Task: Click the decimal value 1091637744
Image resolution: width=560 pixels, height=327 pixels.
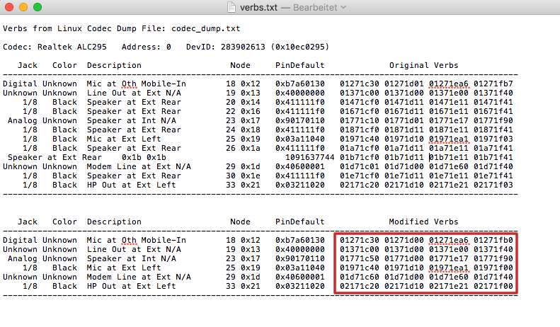Action: point(309,157)
